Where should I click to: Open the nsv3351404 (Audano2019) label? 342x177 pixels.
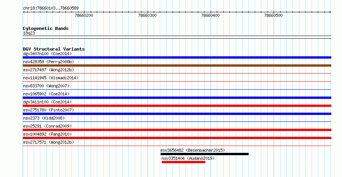tap(188, 158)
